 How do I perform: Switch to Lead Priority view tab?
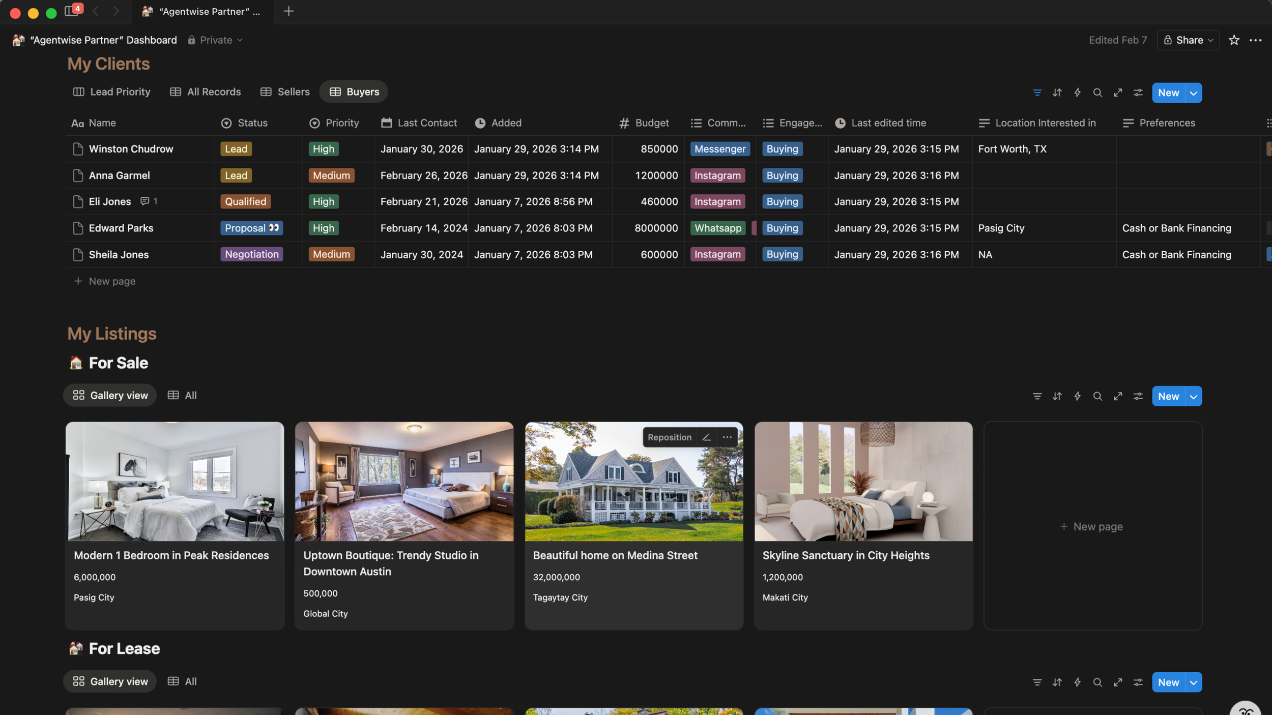click(112, 92)
